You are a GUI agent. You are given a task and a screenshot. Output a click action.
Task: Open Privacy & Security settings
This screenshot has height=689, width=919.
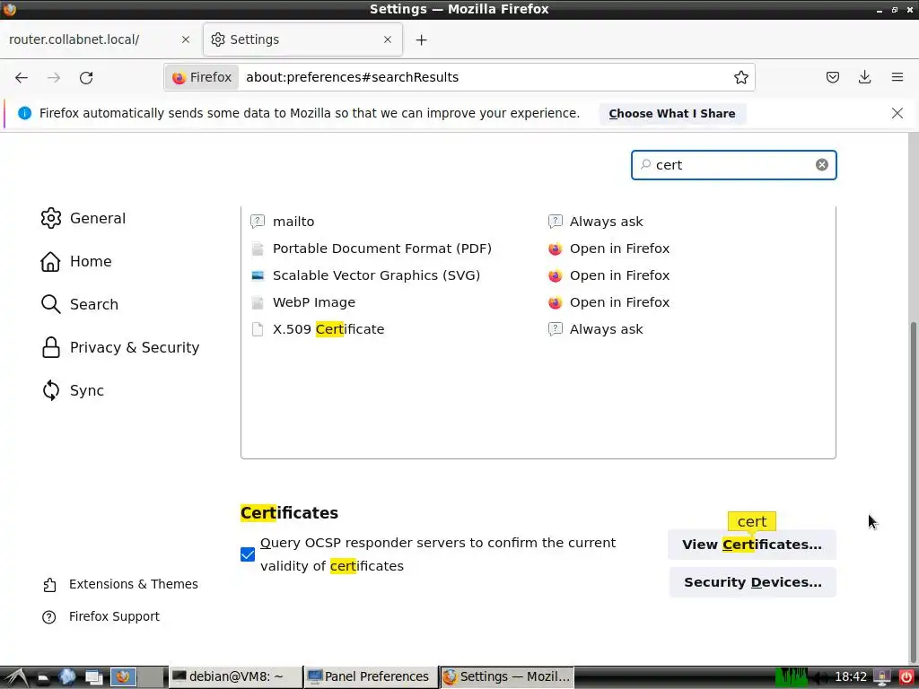pyautogui.click(x=120, y=347)
